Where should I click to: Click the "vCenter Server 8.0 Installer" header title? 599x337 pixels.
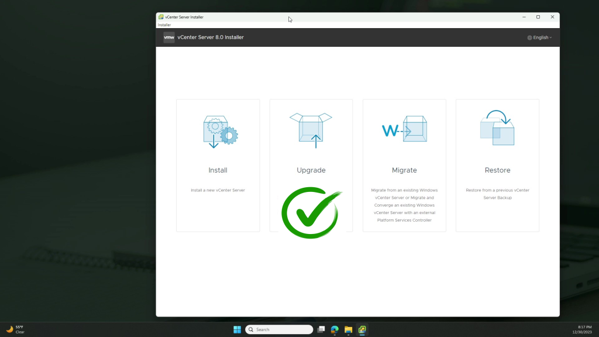coord(211,37)
